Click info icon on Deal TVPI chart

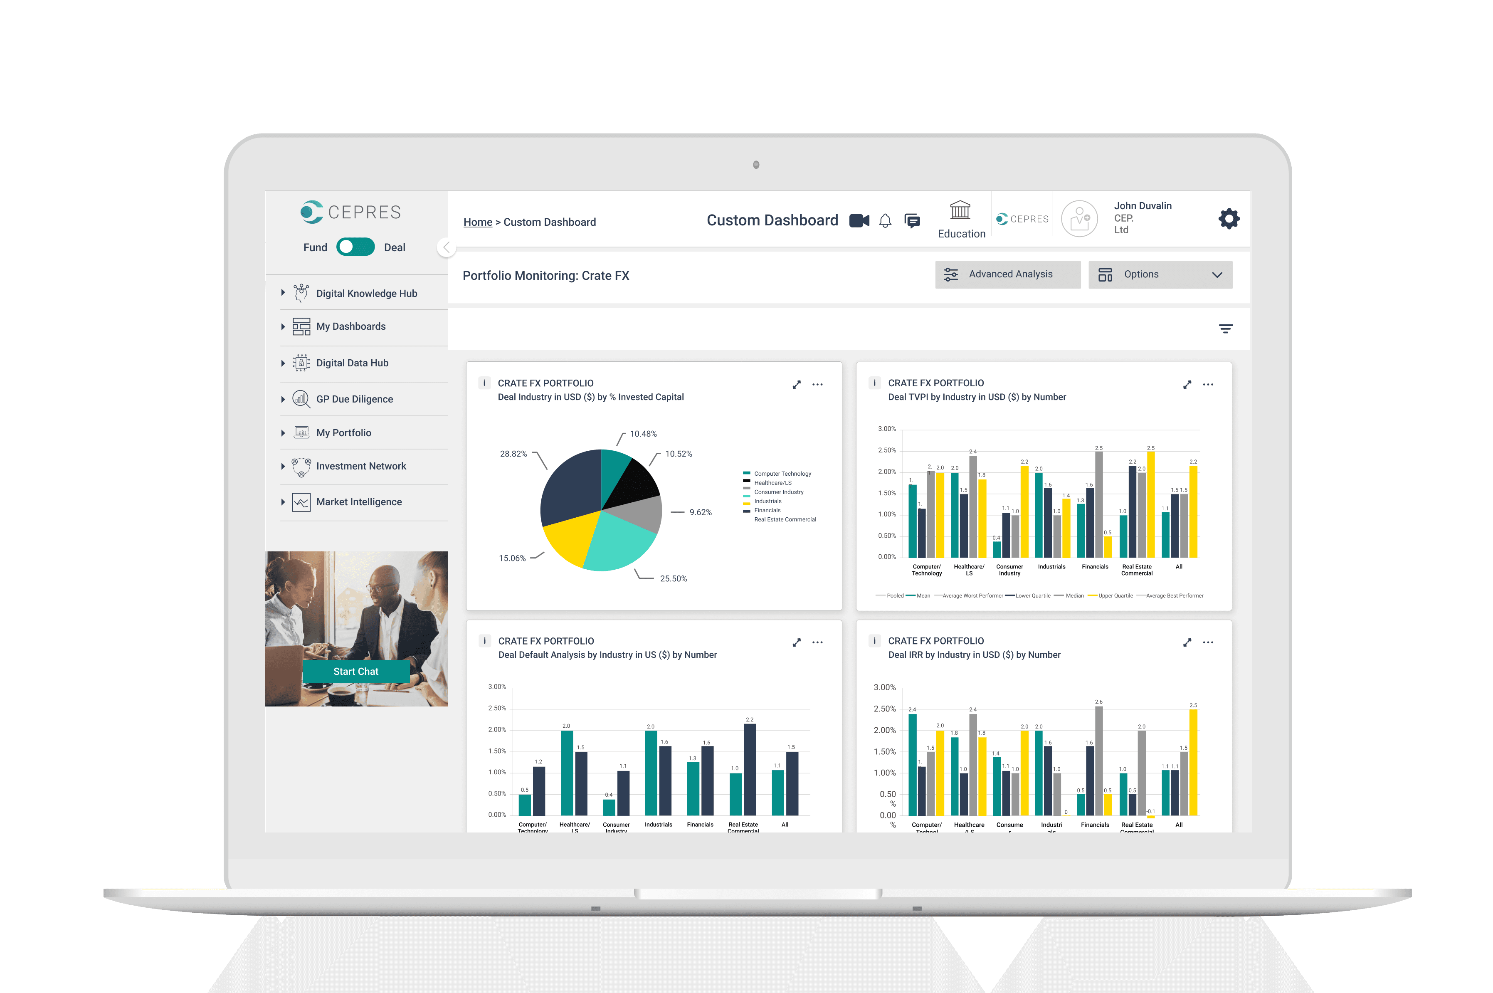pyautogui.click(x=874, y=383)
